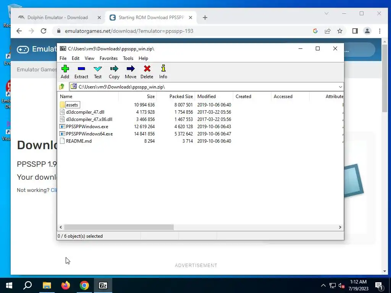Open the Favorites menu
391x293 pixels.
(108, 58)
